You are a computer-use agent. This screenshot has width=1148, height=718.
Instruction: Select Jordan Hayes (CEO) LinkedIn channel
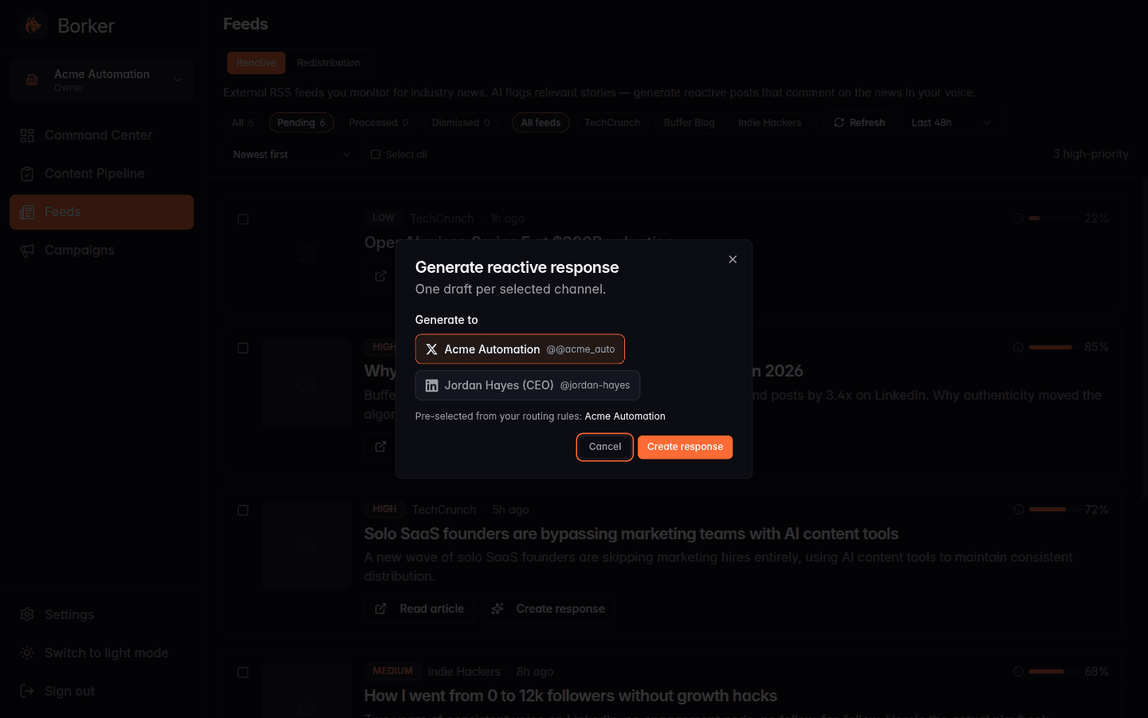click(x=528, y=385)
